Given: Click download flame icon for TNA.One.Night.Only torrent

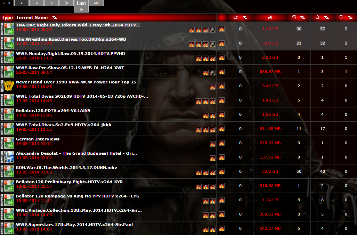Looking at the screenshot, I should pyautogui.click(x=221, y=29).
